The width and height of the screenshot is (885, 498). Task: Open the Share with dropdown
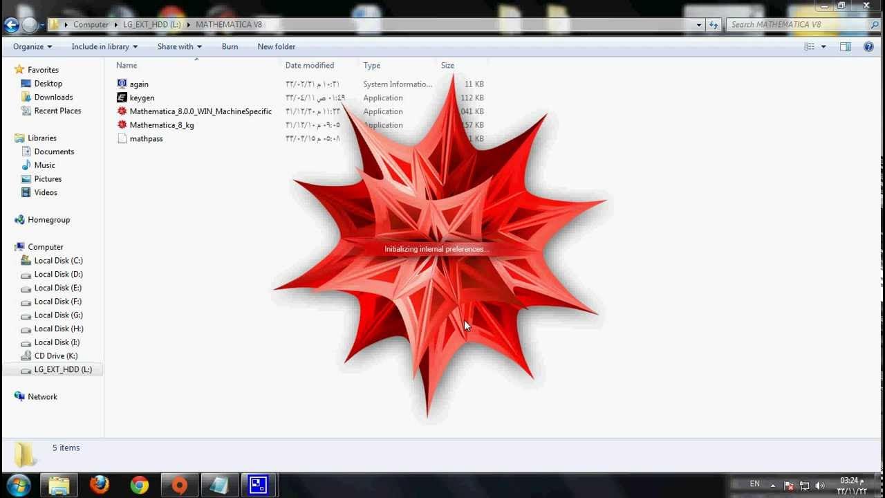(179, 47)
